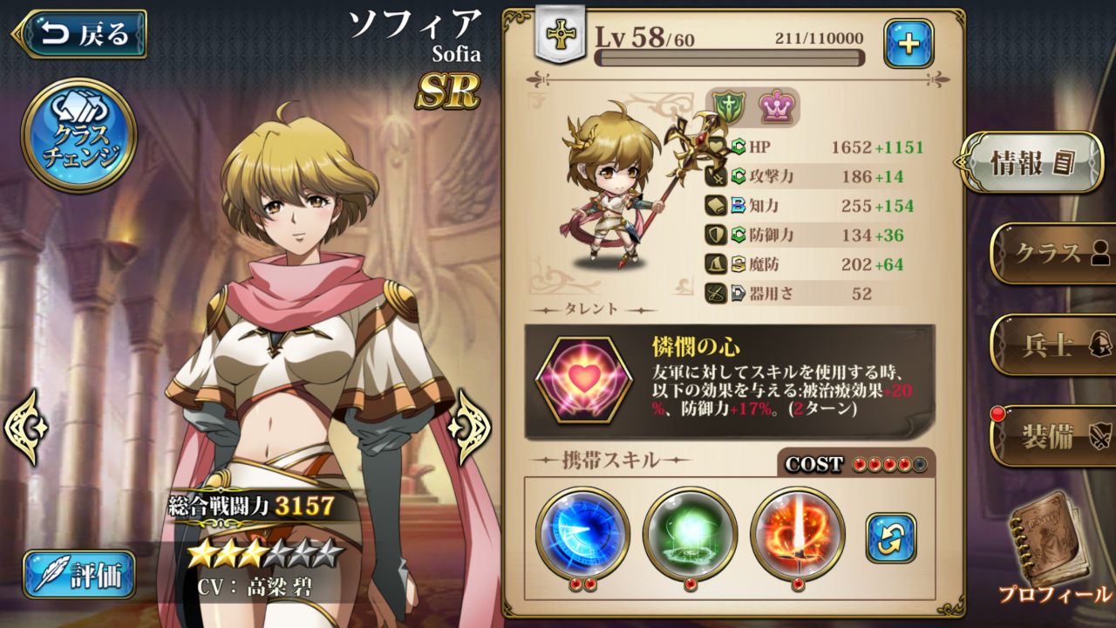Select the blue clock skill icon

(582, 534)
